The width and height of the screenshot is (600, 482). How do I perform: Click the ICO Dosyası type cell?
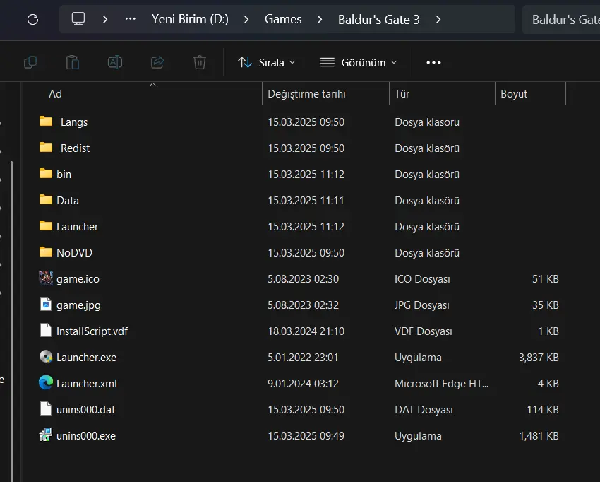click(x=422, y=279)
